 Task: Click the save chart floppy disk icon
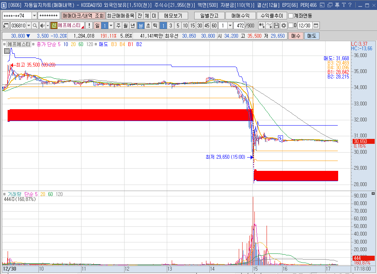tap(276, 25)
